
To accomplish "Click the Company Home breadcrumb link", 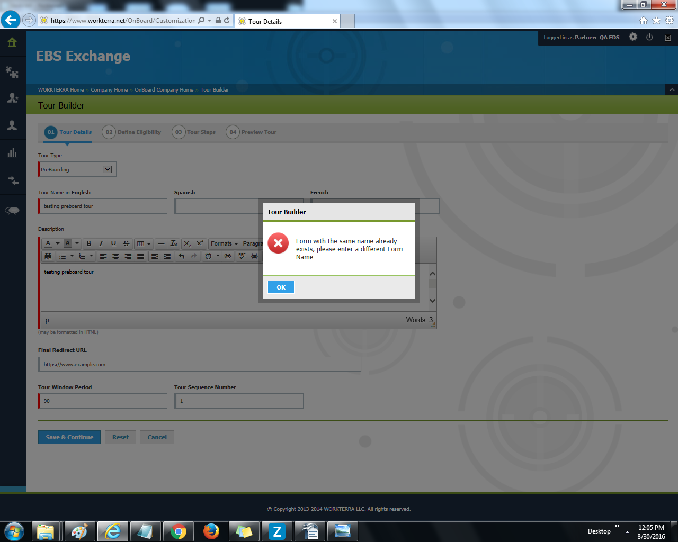I will point(109,90).
